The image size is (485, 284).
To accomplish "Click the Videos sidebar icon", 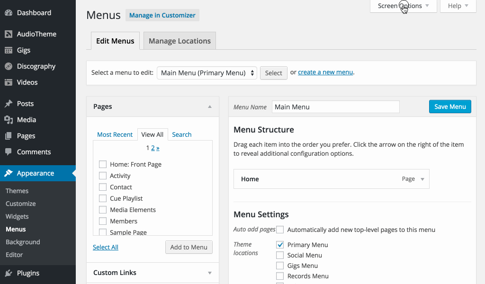I will pos(9,82).
